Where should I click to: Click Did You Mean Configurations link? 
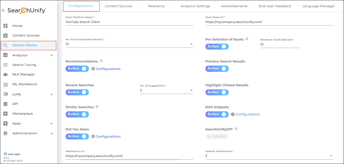tap(108, 136)
